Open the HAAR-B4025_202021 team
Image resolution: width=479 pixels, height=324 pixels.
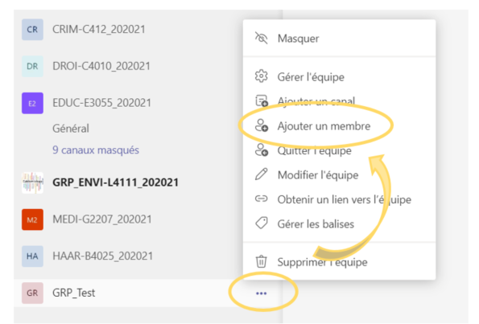[103, 256]
